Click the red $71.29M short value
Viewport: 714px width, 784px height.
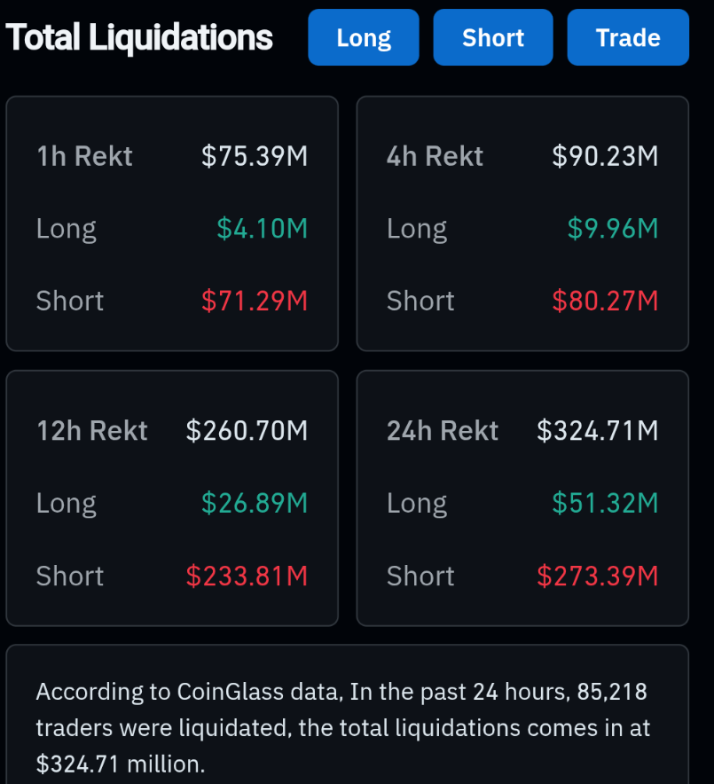[255, 302]
